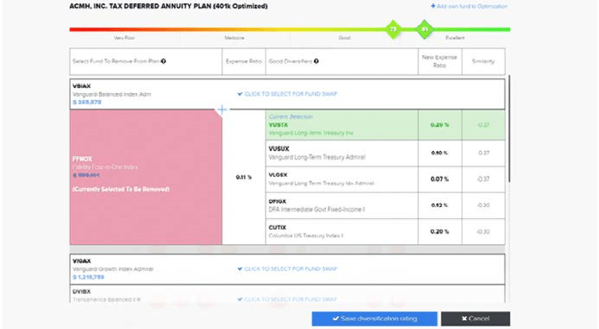Open the Add own fund to Optimization link
The image size is (599, 329).
point(471,6)
